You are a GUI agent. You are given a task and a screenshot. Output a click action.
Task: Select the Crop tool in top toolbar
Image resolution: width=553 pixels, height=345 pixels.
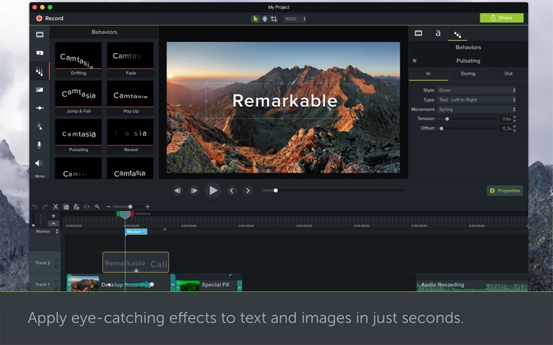point(274,19)
